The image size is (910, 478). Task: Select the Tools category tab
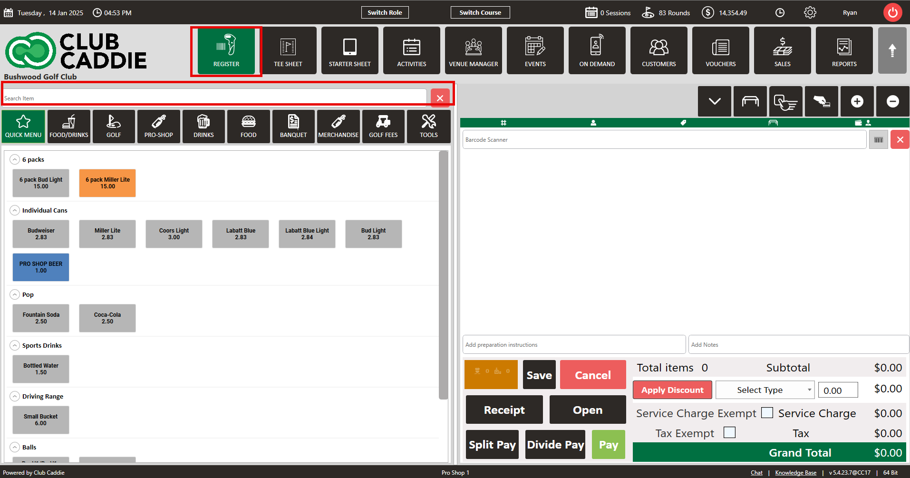point(428,127)
